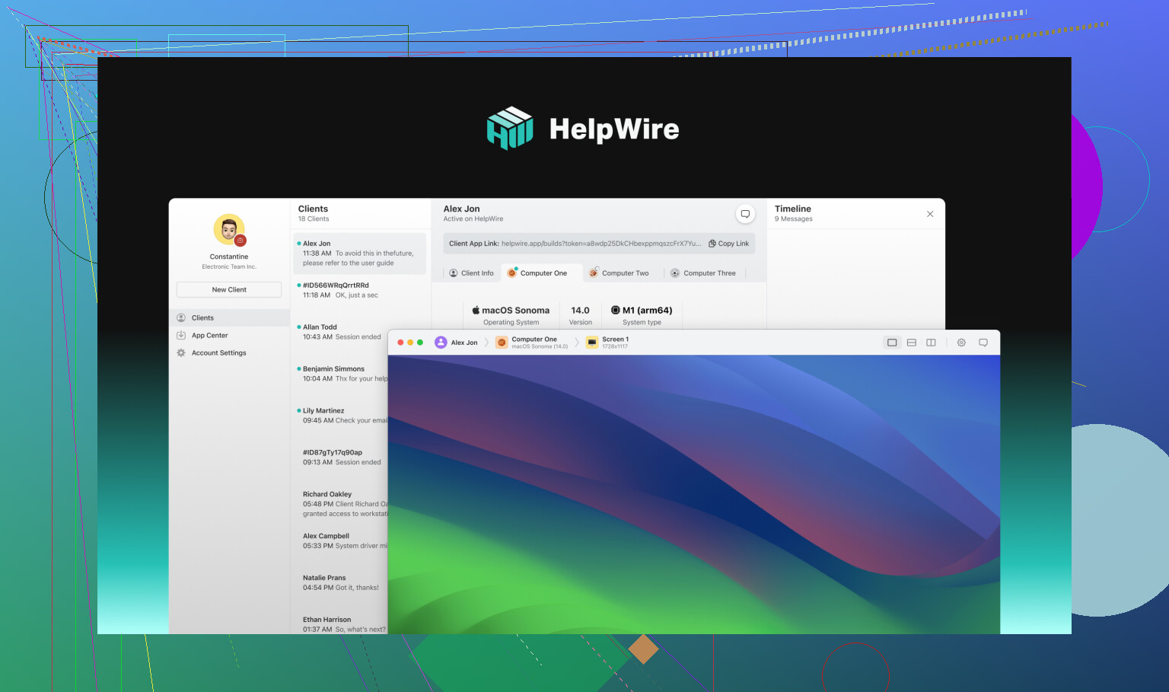Screen dimensions: 1169x692
Task: Select client #ID87gTy17q90ap
Action: click(x=341, y=458)
